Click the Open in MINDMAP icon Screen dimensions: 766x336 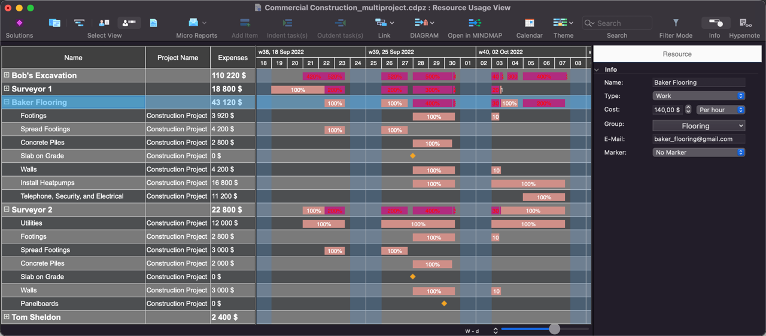pos(475,23)
